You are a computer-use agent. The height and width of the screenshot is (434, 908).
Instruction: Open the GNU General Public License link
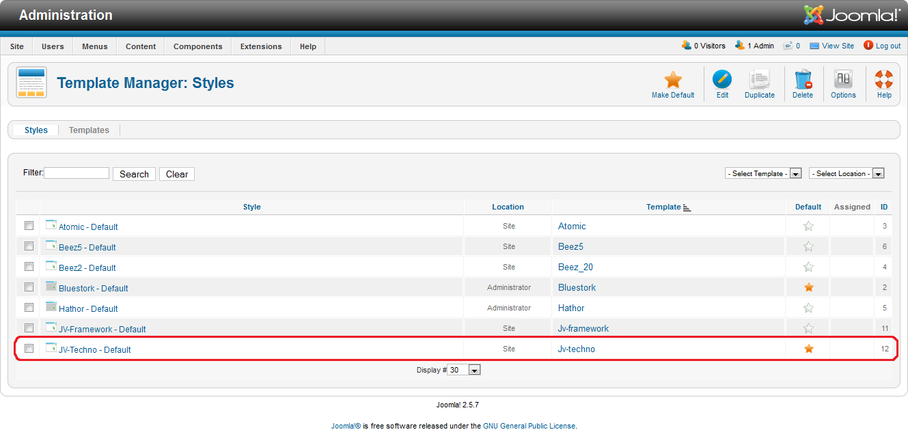point(529,426)
